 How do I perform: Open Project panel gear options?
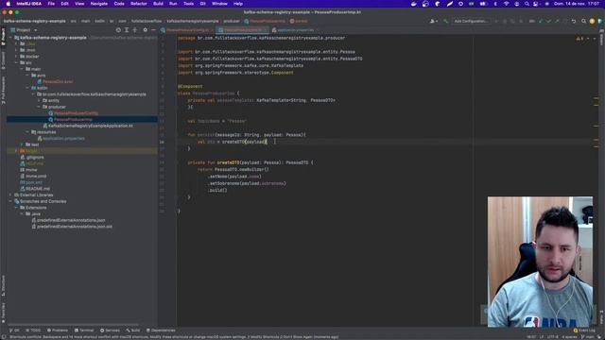click(x=145, y=30)
